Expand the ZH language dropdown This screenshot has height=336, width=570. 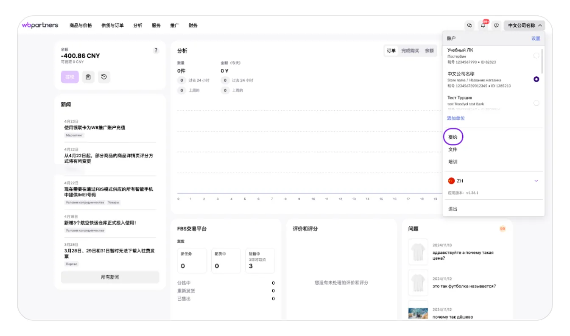[536, 180]
